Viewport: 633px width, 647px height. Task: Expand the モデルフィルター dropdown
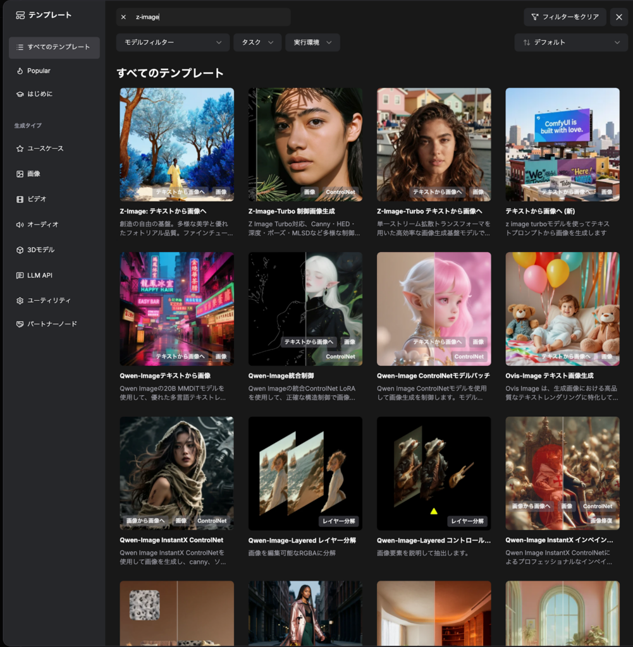click(173, 42)
